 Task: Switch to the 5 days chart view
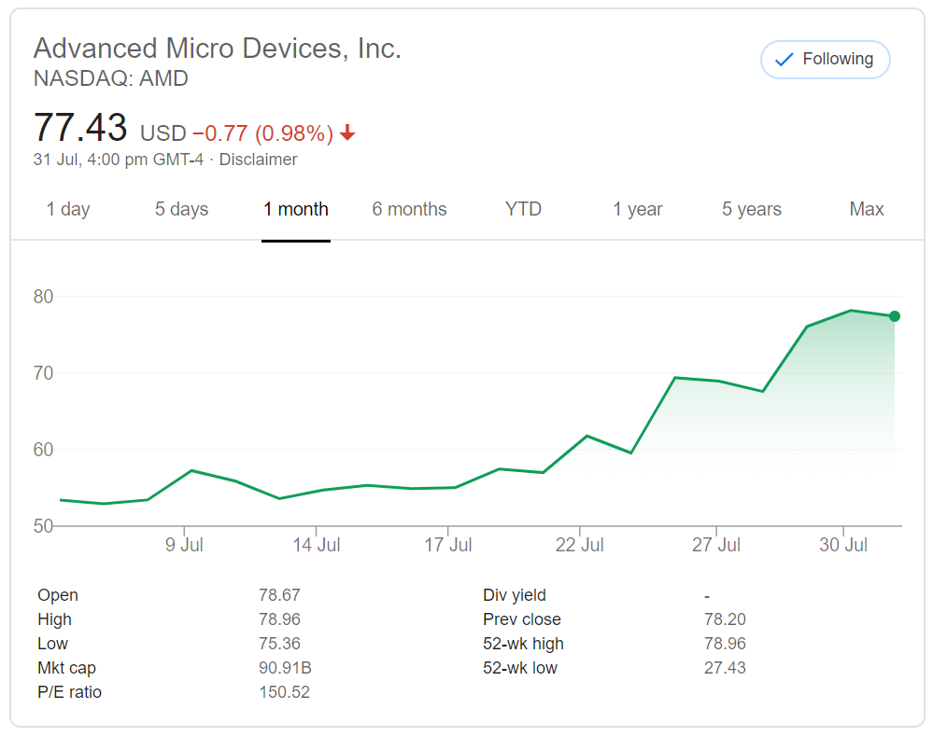(x=181, y=209)
